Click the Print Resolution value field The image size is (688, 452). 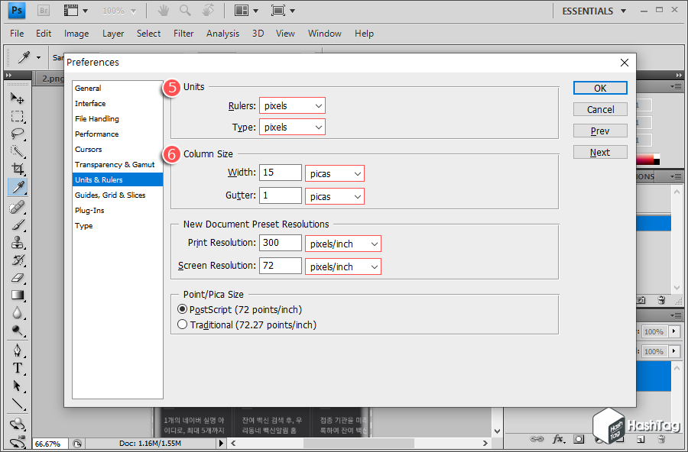click(x=281, y=243)
